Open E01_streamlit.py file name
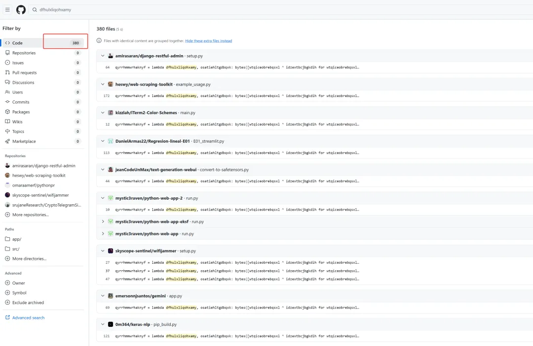This screenshot has width=533, height=346. [209, 141]
